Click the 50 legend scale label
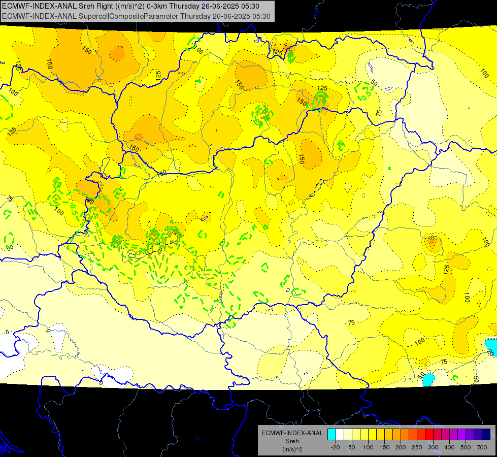497x457 pixels. coord(352,447)
